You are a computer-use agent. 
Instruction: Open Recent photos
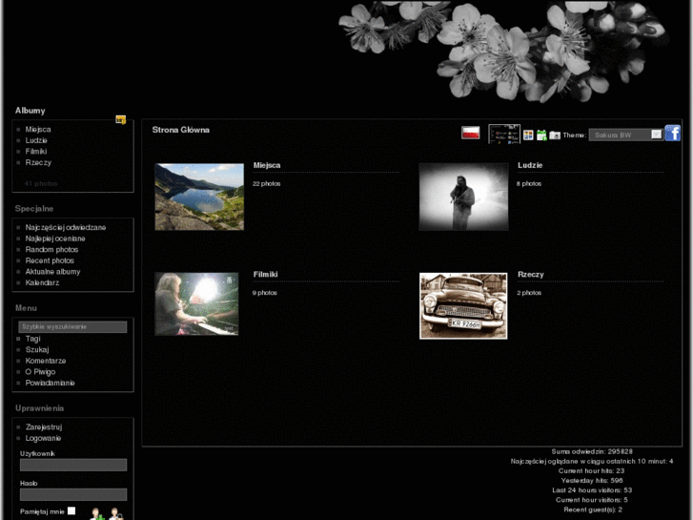click(50, 260)
